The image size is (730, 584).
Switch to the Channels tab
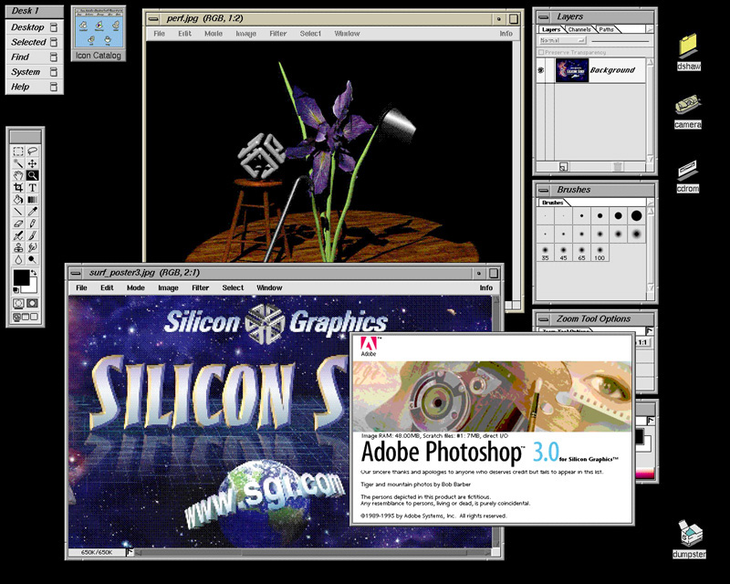click(x=579, y=29)
